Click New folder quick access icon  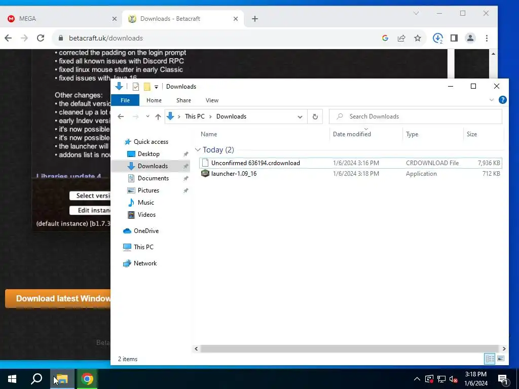tap(147, 87)
